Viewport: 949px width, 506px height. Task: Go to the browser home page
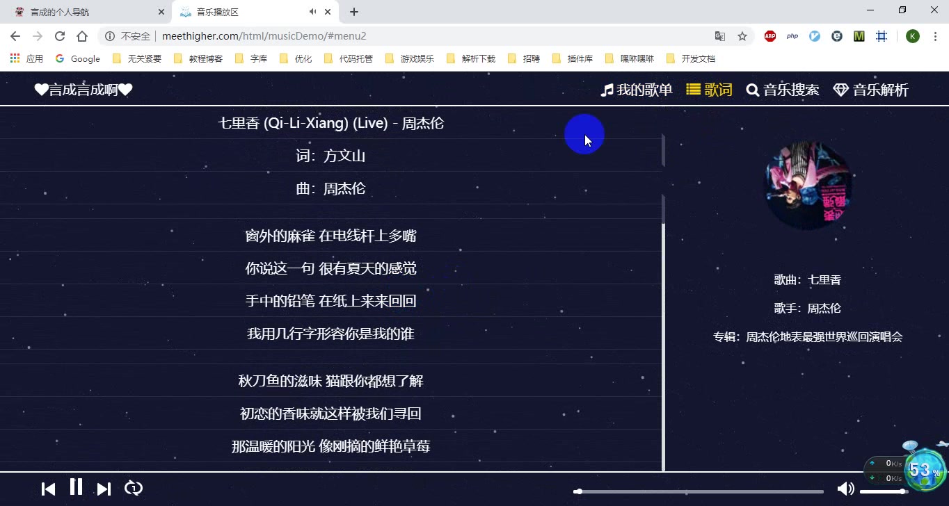coord(82,36)
